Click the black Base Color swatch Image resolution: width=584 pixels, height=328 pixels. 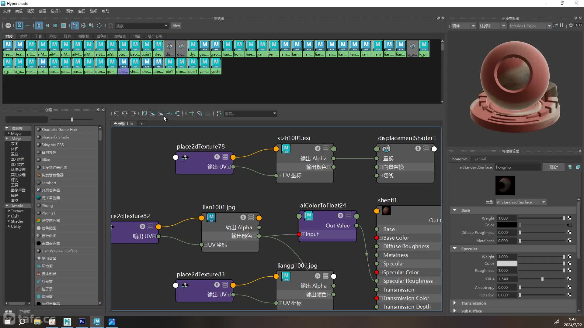(x=507, y=225)
